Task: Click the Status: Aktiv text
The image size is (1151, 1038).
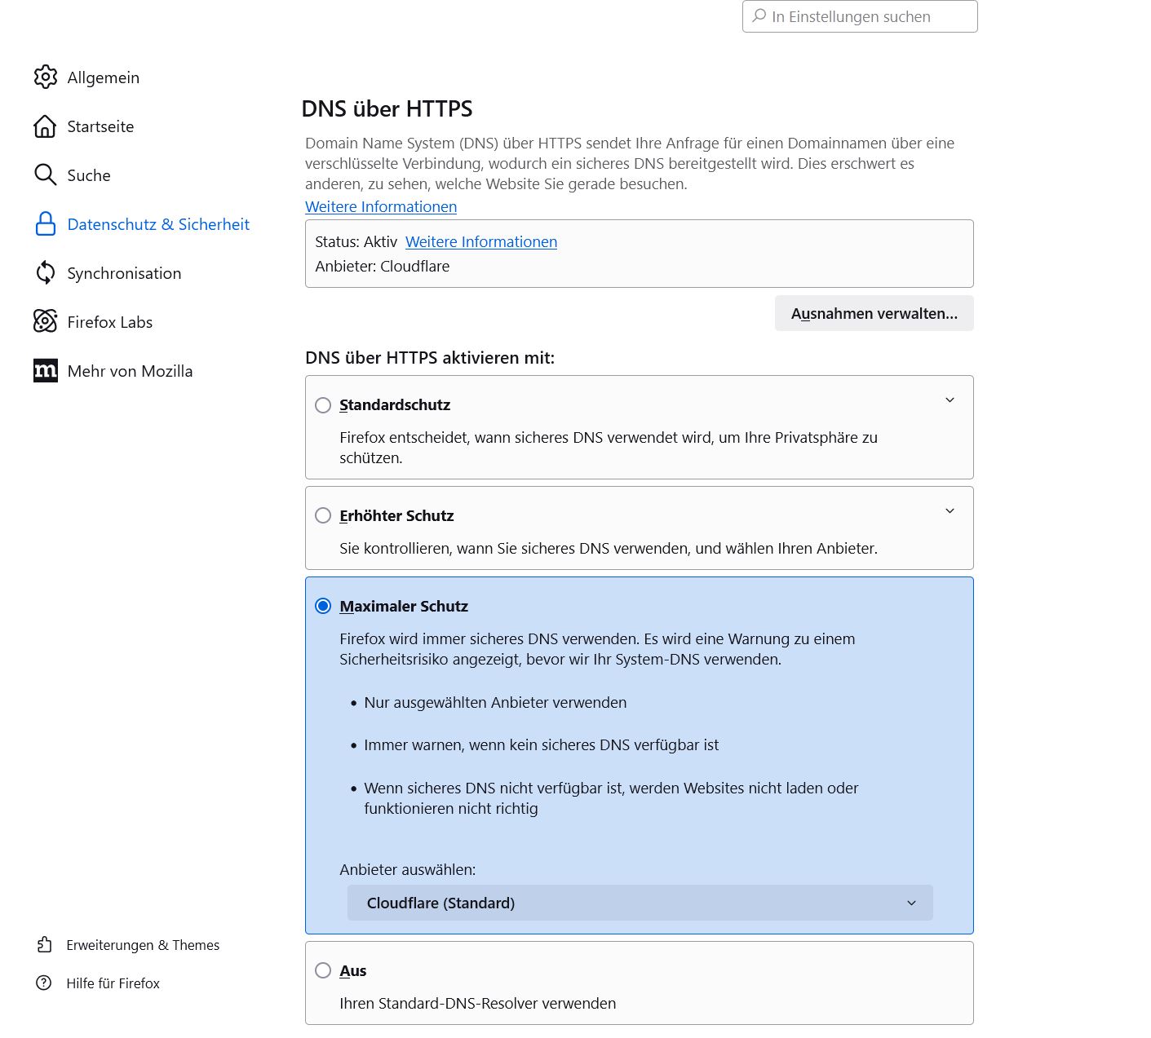Action: click(x=356, y=242)
